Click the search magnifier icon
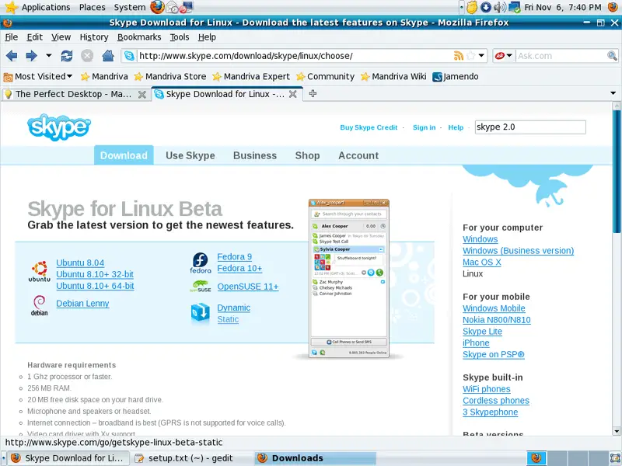622x466 pixels. pos(612,56)
